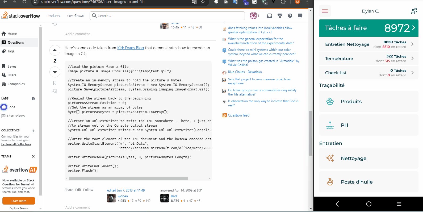This screenshot has height=212, width=423.
Task: Click Follow under the answer
Action: click(88, 190)
